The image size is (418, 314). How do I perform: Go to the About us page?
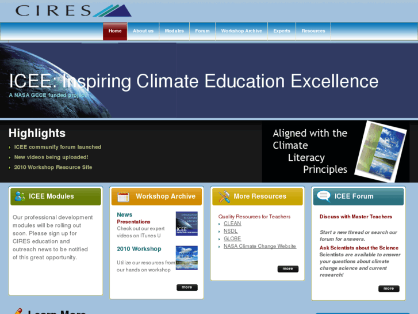click(143, 31)
